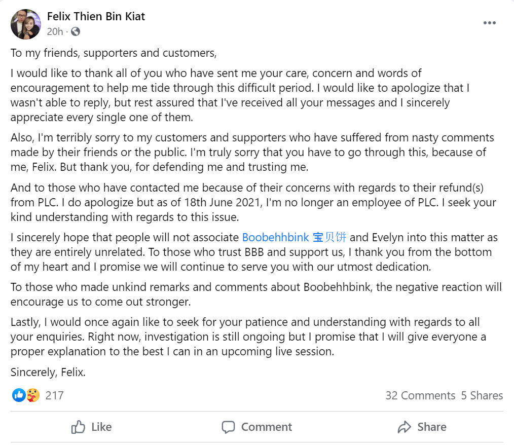Open Felix Thien Bin Kiat's profile picture
Image resolution: width=514 pixels, height=445 pixels.
click(x=26, y=24)
